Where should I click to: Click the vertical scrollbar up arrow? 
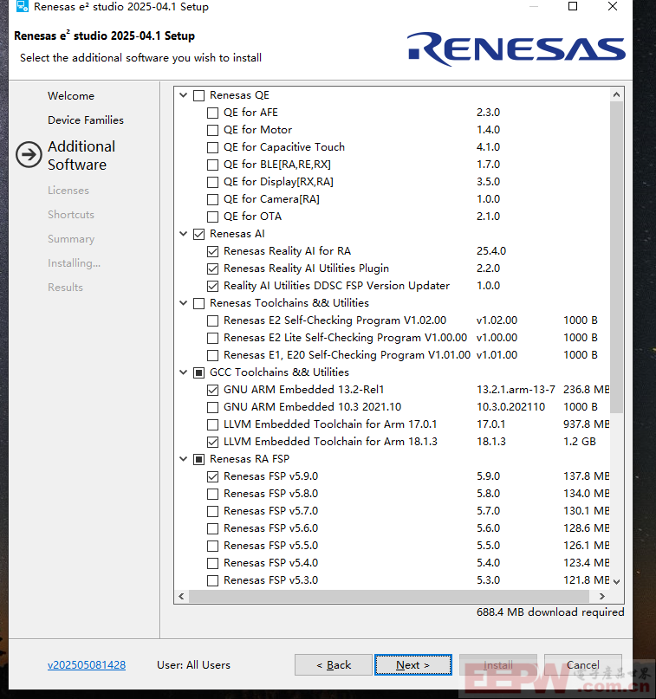point(616,94)
